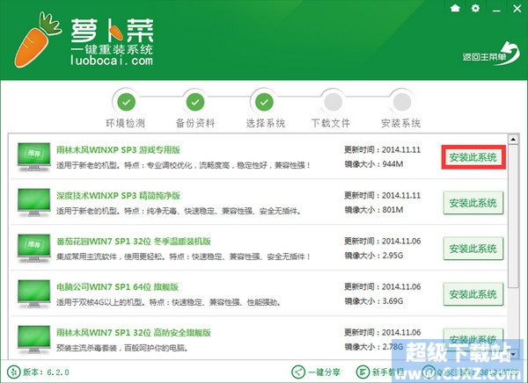Click luobocai.com text in header

pyautogui.click(x=112, y=61)
